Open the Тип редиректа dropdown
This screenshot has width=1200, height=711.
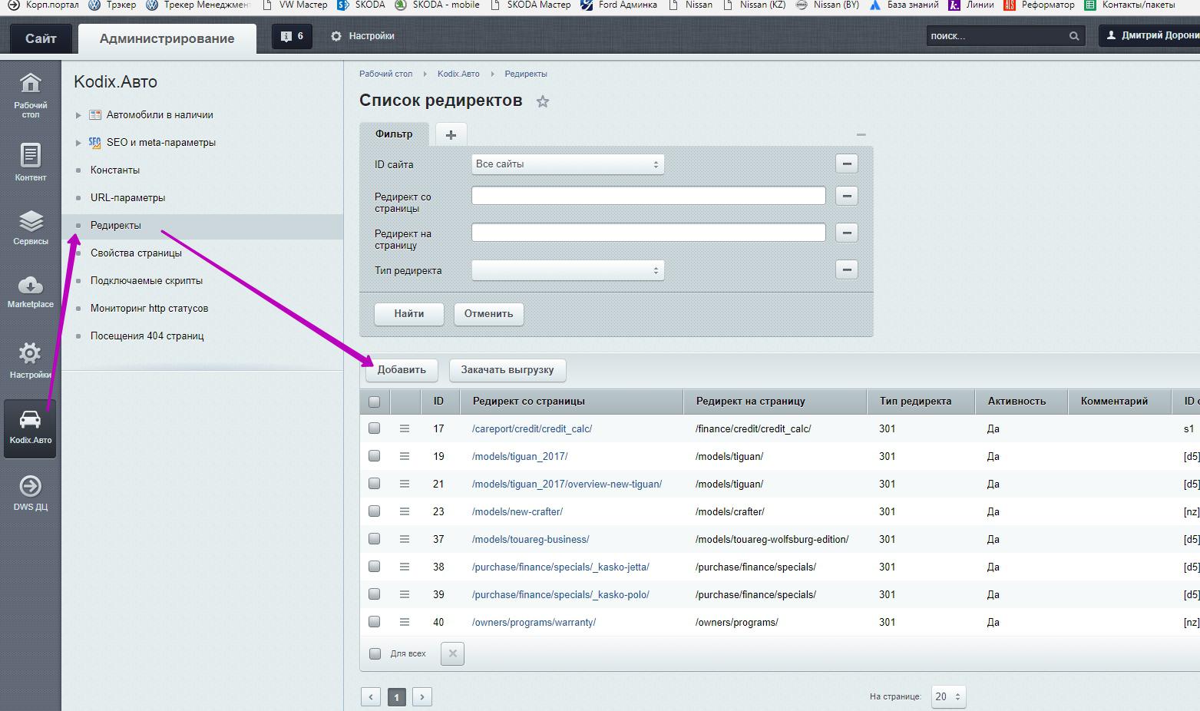tap(567, 270)
